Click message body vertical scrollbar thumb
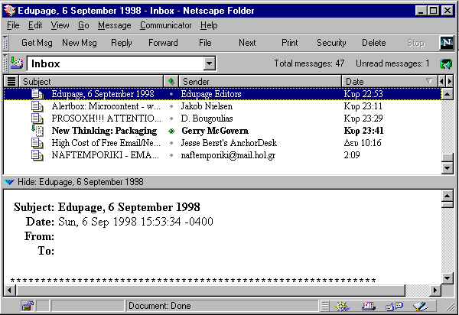459x315 pixels. (x=448, y=204)
